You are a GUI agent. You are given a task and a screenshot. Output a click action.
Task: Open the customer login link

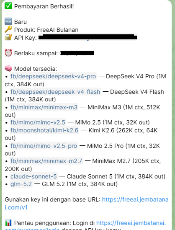pyautogui.click(x=131, y=223)
